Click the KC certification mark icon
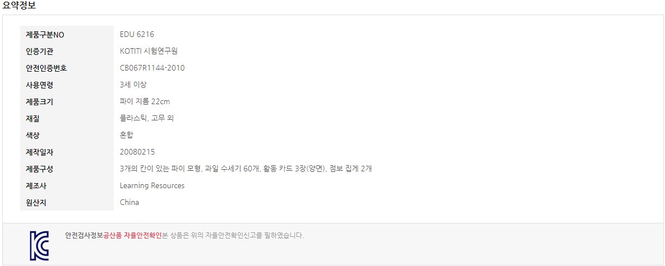This screenshot has width=665, height=266. click(39, 246)
